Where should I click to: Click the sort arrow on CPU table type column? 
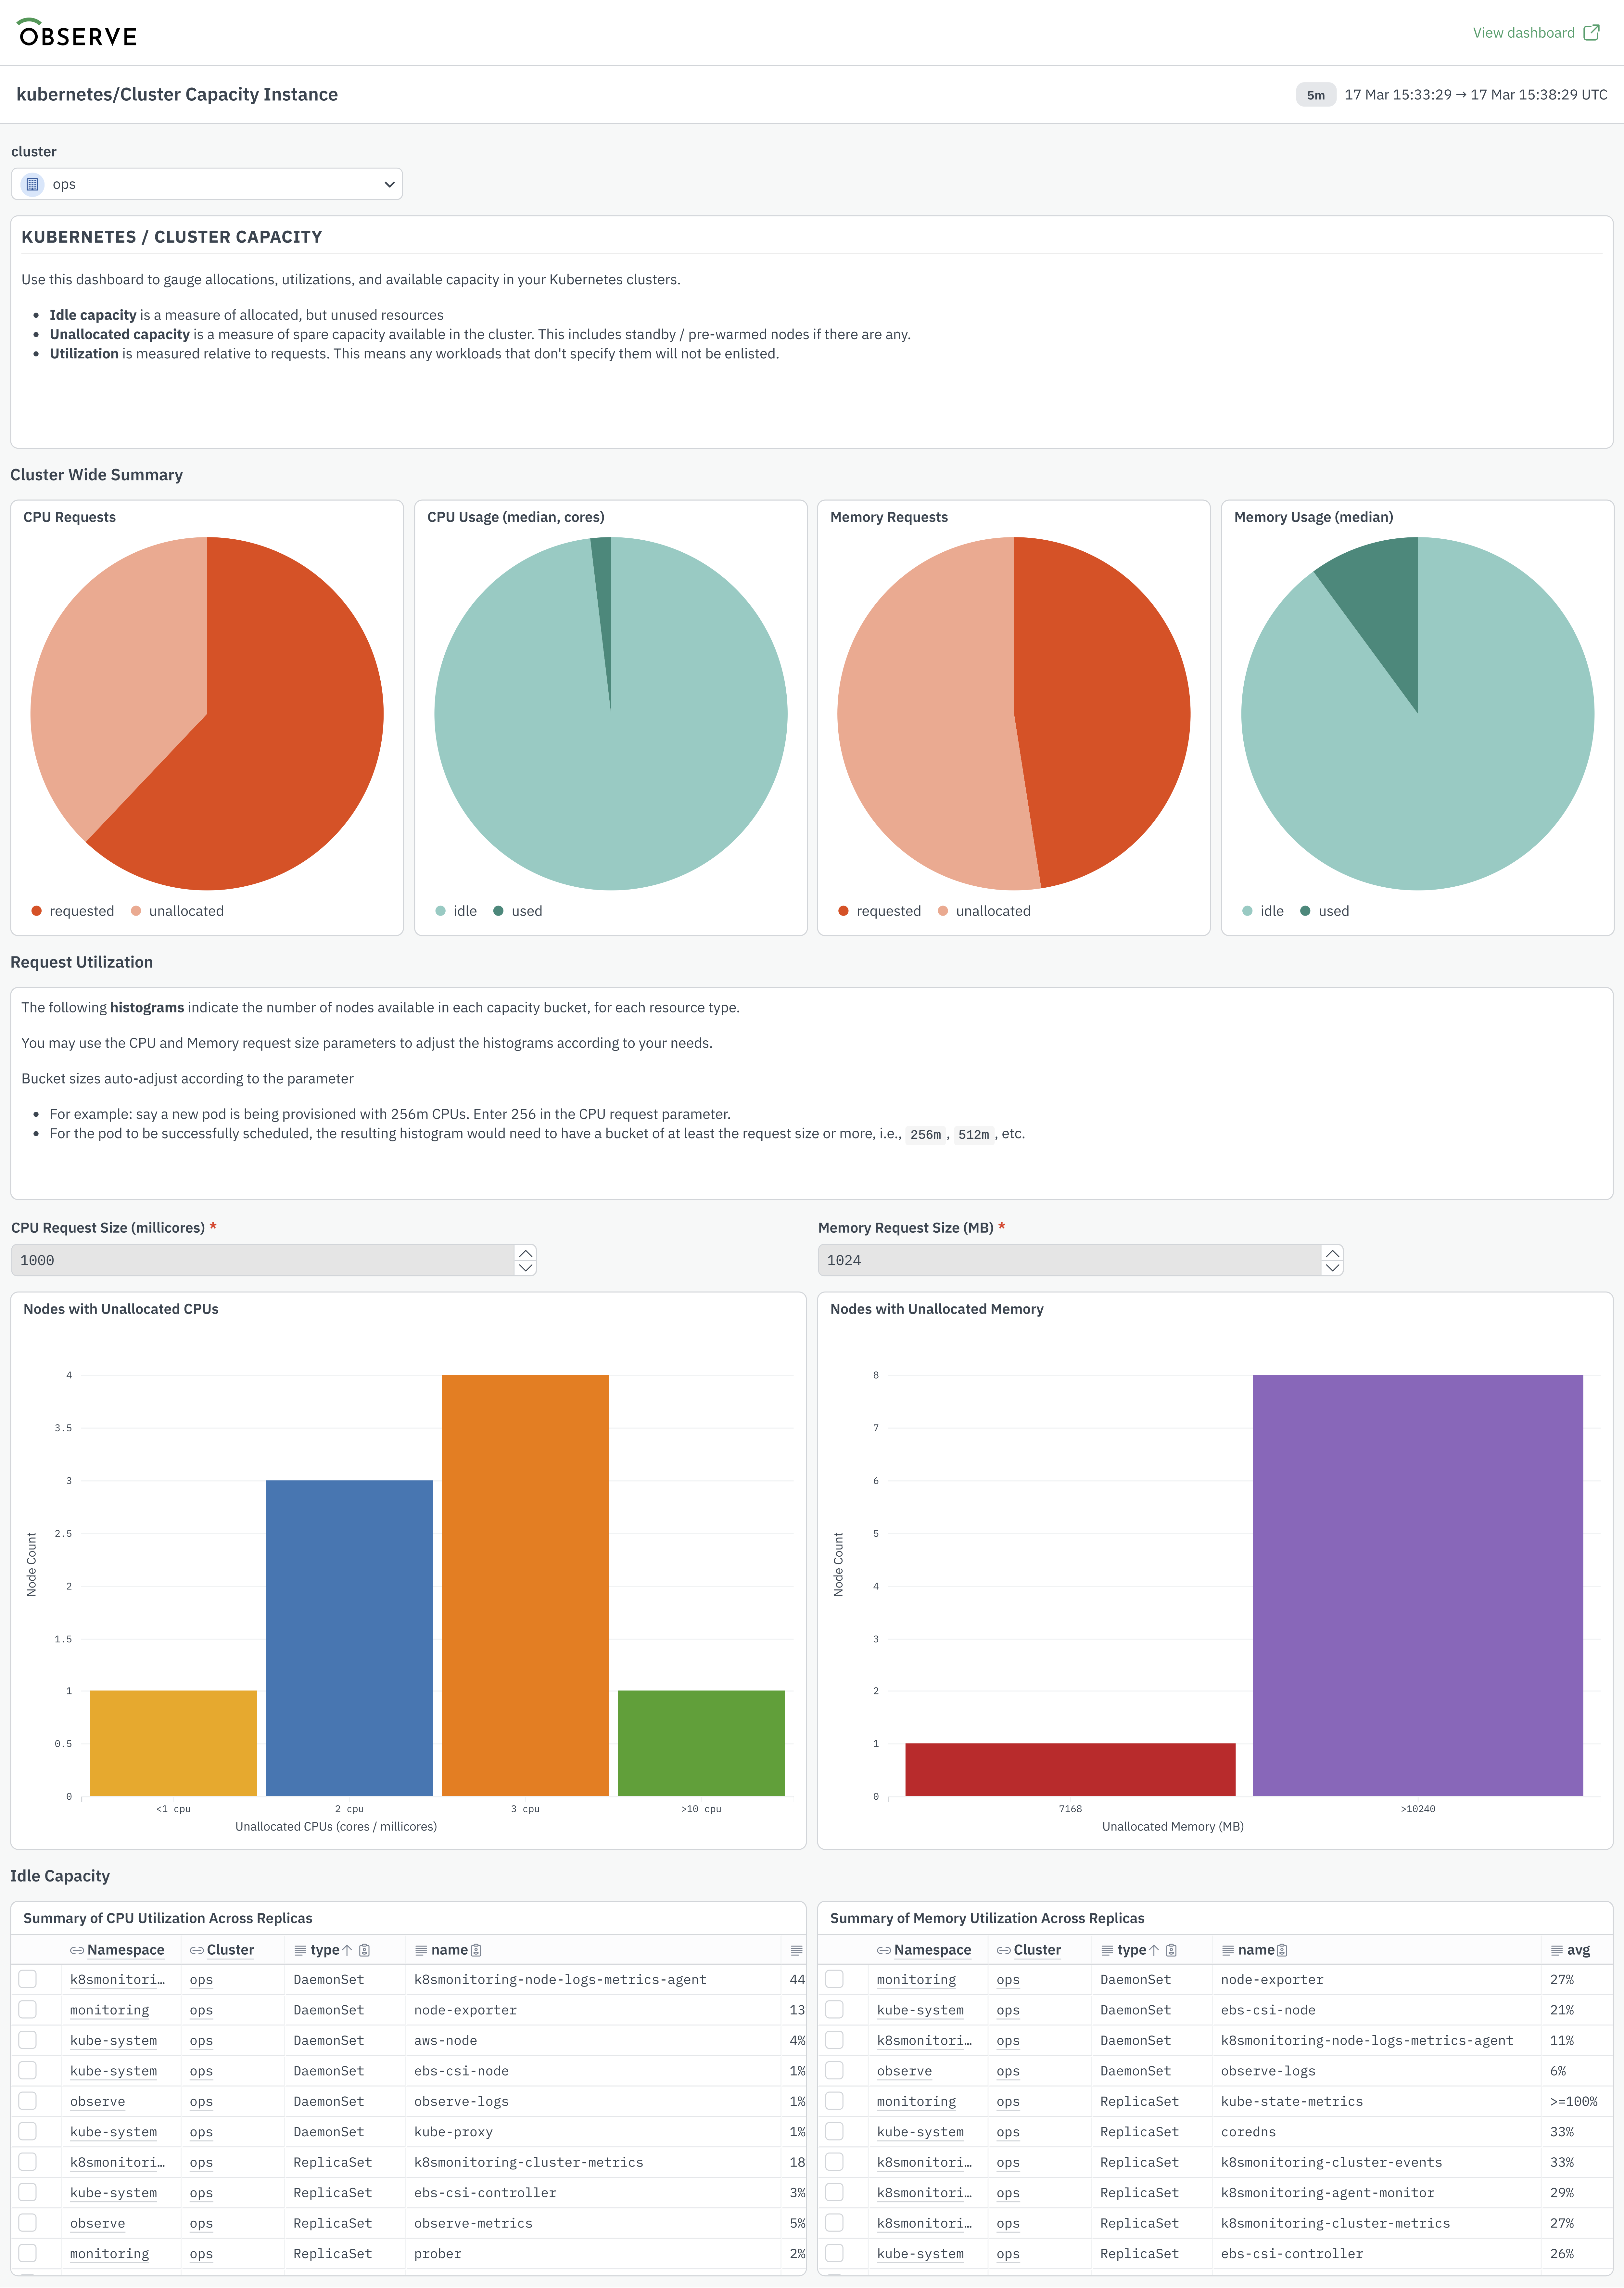point(347,1950)
